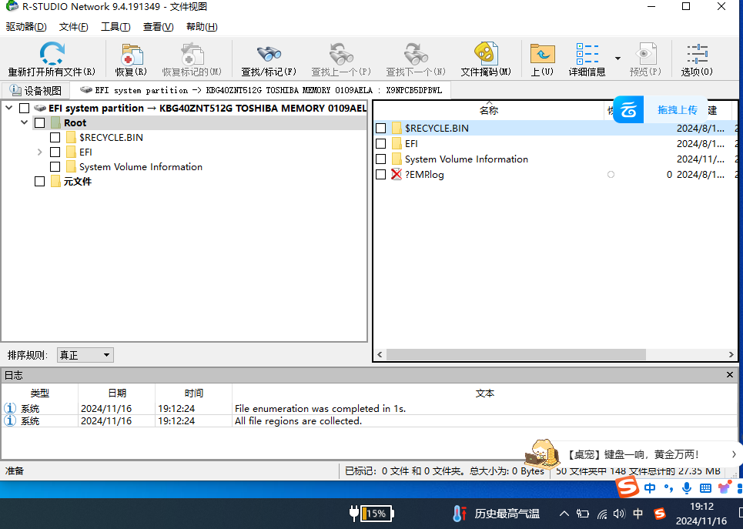This screenshot has width=743, height=529.
Task: Open Find/Mark (查找/标记) binoculars tool
Action: tap(268, 54)
